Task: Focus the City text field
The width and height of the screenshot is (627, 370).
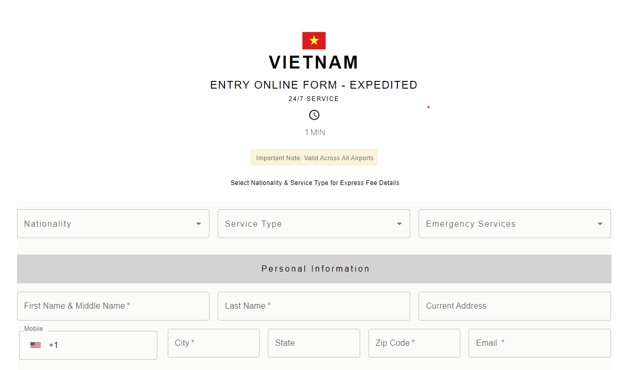Action: click(x=213, y=343)
